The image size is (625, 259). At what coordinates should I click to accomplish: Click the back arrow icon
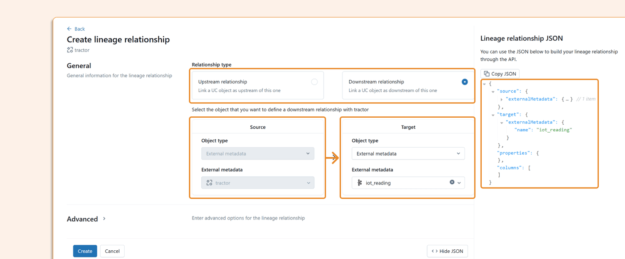coord(69,29)
